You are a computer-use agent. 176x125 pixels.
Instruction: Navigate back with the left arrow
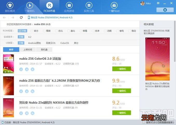pos(4,17)
